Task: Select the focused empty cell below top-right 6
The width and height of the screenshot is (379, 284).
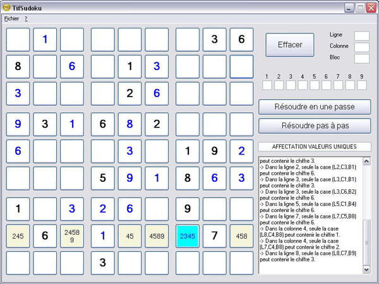Action: 241,67
